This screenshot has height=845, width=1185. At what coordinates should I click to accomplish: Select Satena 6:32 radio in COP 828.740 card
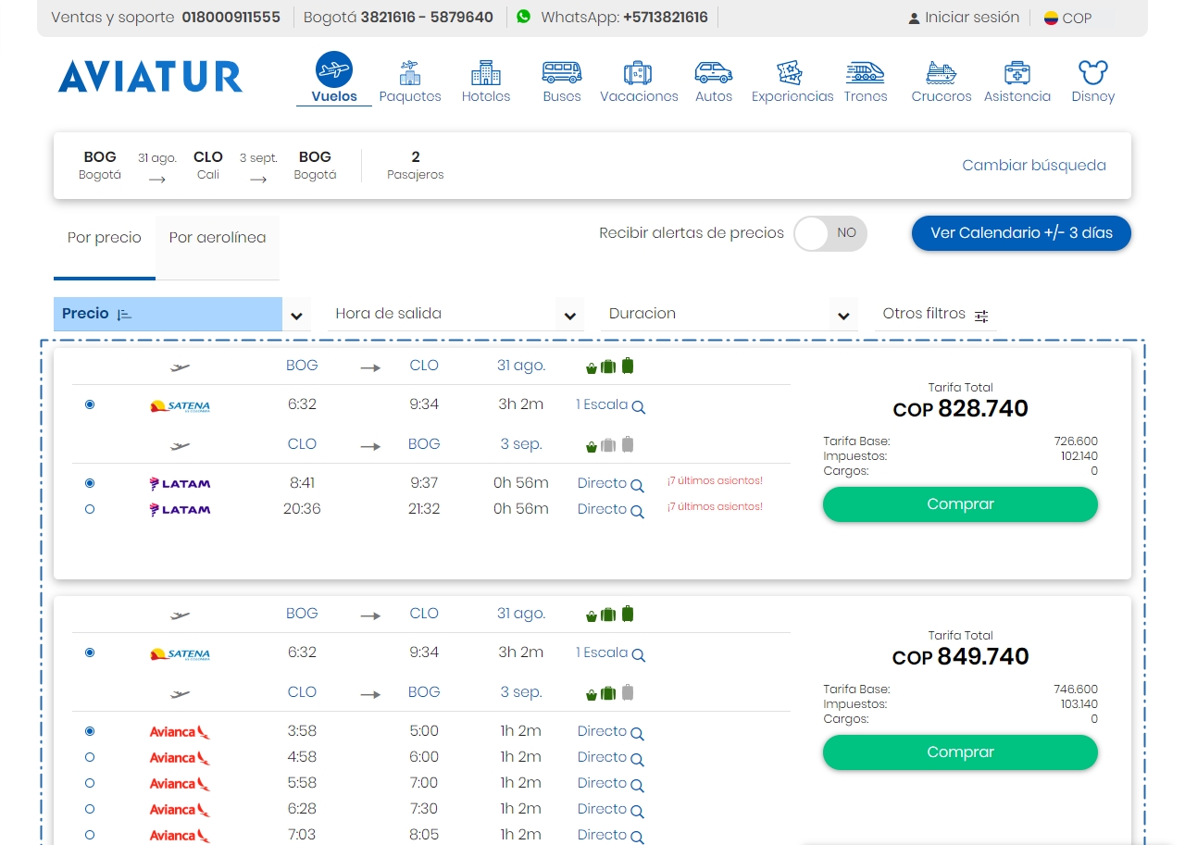90,404
